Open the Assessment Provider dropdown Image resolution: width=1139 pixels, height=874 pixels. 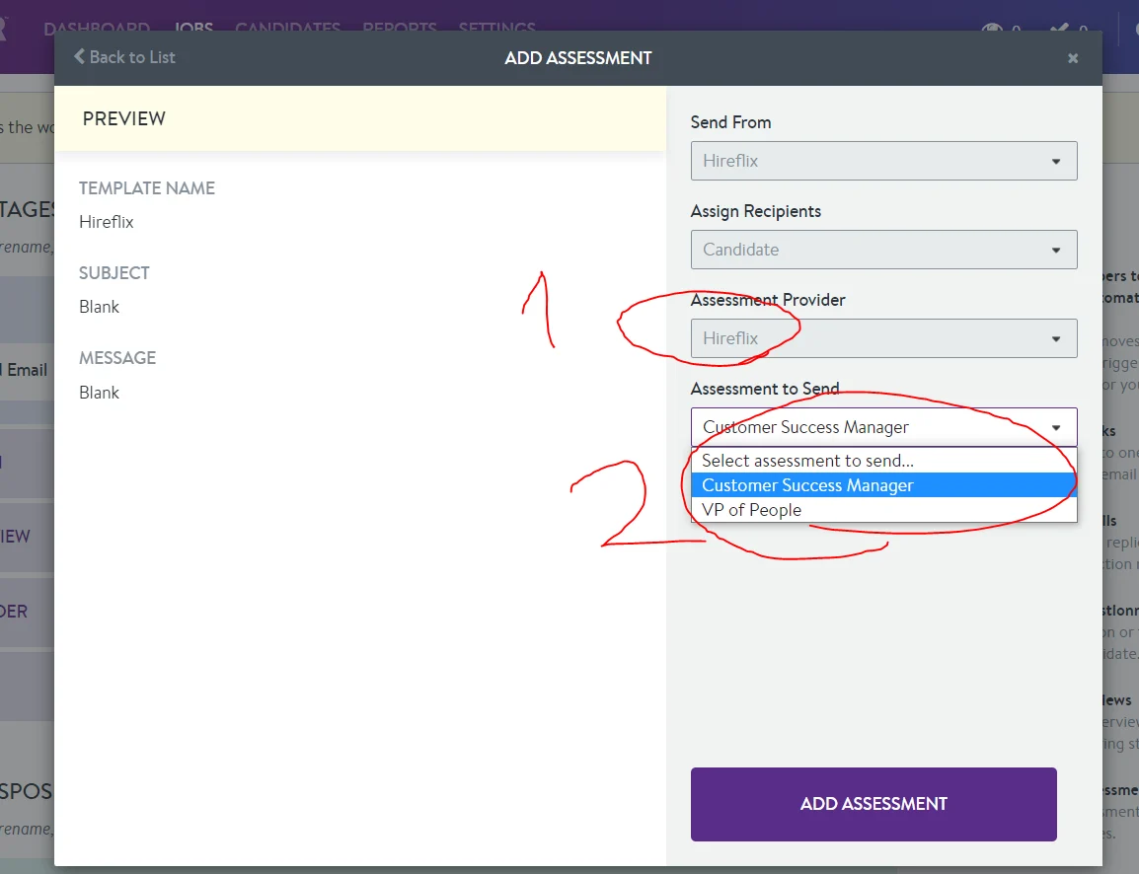tap(883, 338)
